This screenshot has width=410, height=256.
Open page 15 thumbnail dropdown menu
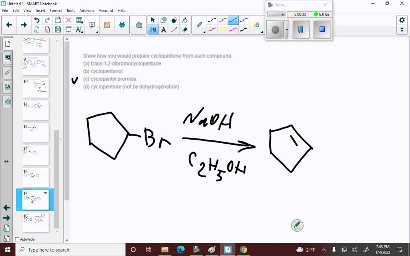tap(45, 193)
